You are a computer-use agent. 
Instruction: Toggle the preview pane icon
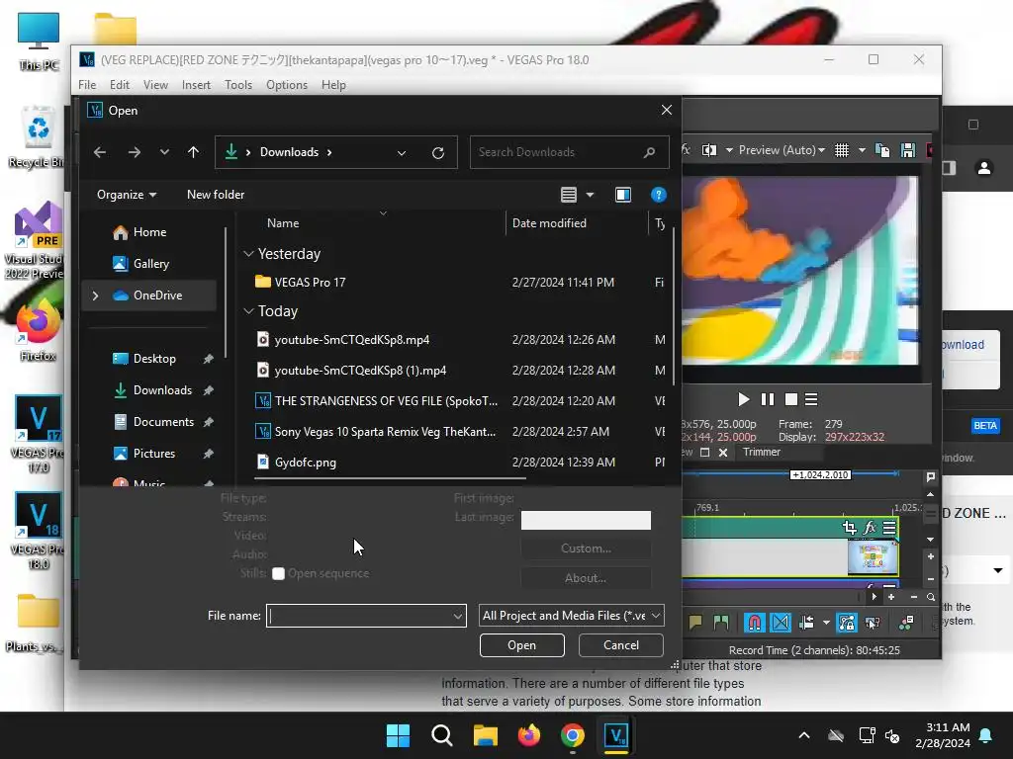623,195
